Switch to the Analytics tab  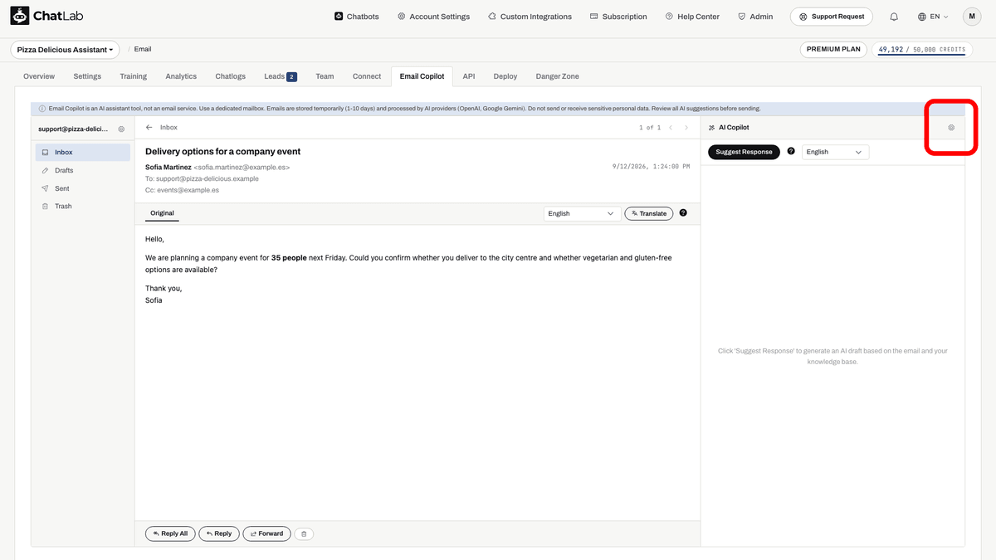tap(181, 76)
